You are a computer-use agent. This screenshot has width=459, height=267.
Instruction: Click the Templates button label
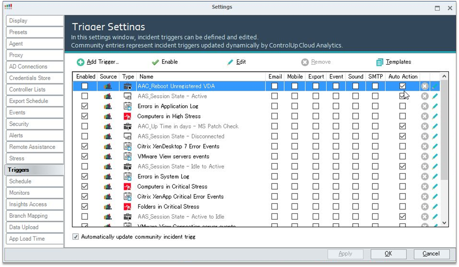click(x=398, y=62)
